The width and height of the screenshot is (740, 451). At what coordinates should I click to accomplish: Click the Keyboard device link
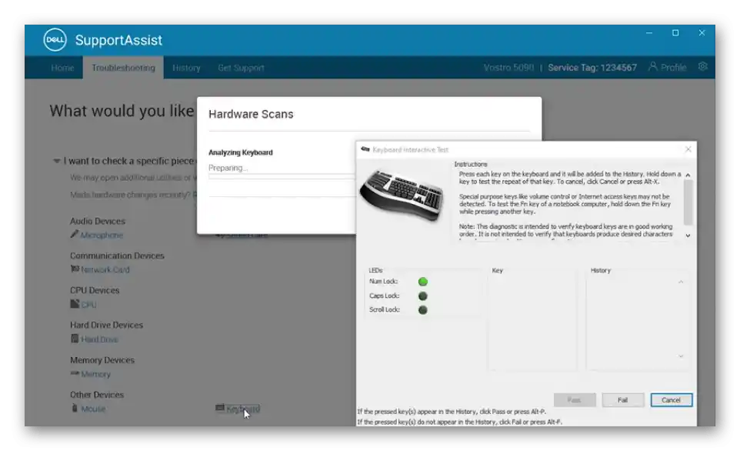(x=242, y=409)
